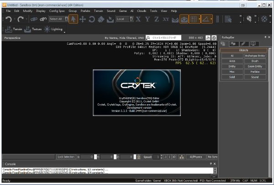
Task: Open the Clouds menu
Action: tap(142, 11)
